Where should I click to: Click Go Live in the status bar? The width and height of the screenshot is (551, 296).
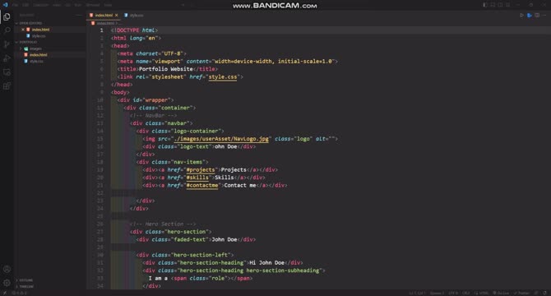pyautogui.click(x=501, y=293)
